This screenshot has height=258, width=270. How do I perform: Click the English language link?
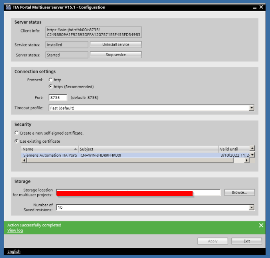[x=14, y=251]
